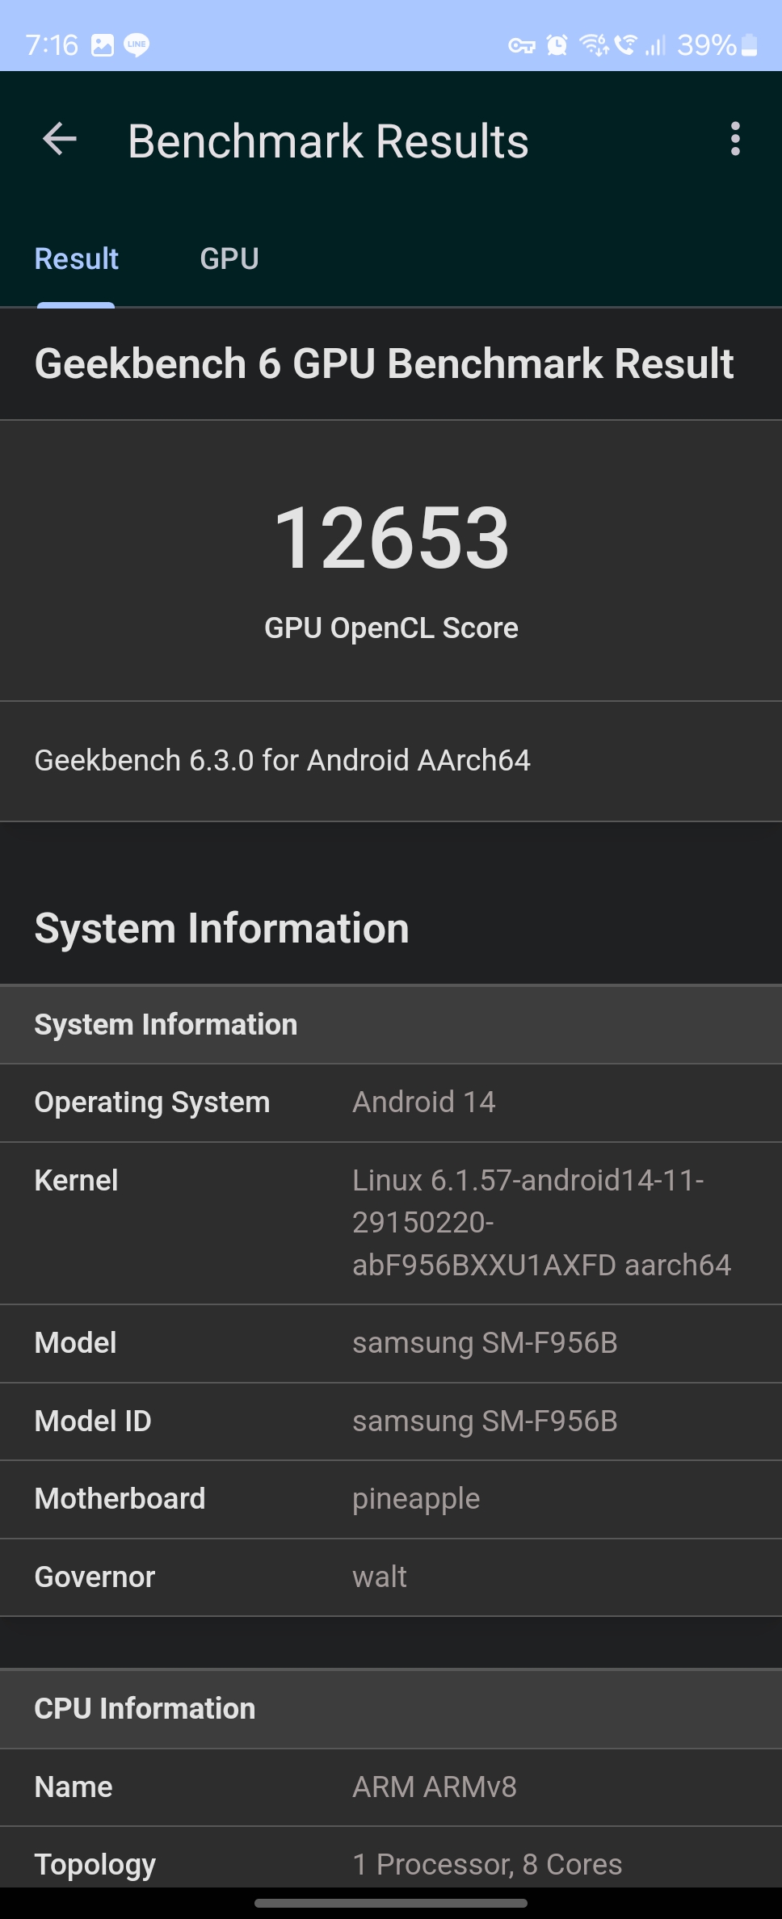This screenshot has height=1919, width=782.
Task: Tap the gallery image notification icon
Action: 103,45
